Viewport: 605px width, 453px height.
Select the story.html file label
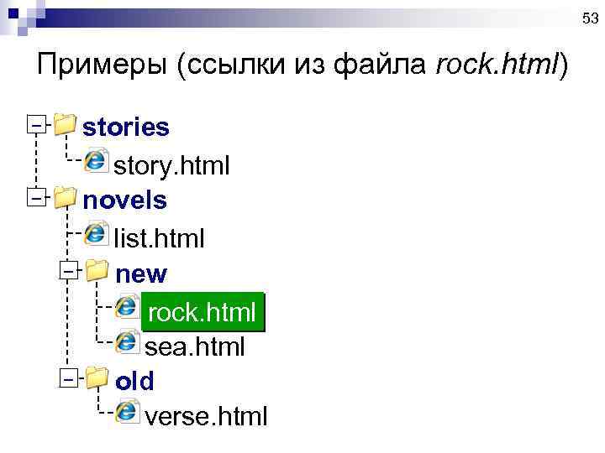click(171, 165)
